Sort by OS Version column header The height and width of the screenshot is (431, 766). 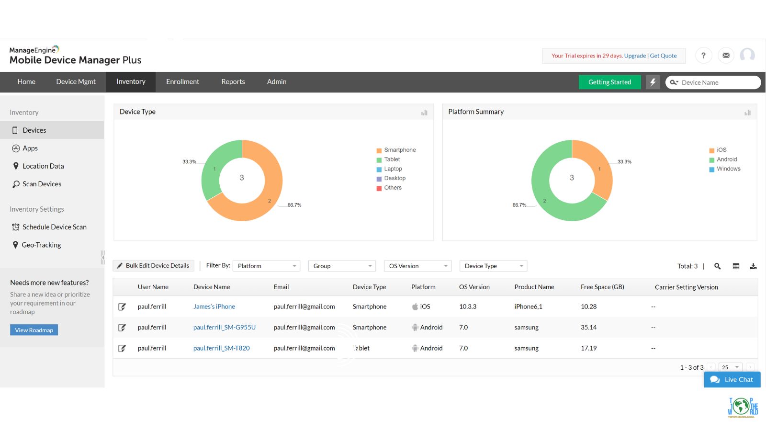tap(474, 287)
